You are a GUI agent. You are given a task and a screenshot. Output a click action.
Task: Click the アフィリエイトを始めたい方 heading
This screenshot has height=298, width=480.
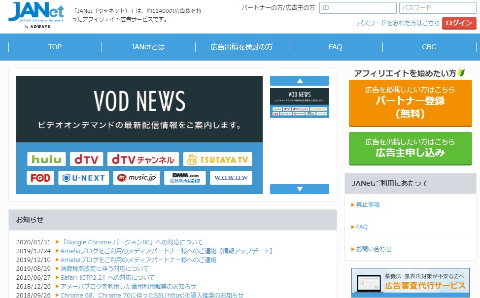(x=405, y=73)
